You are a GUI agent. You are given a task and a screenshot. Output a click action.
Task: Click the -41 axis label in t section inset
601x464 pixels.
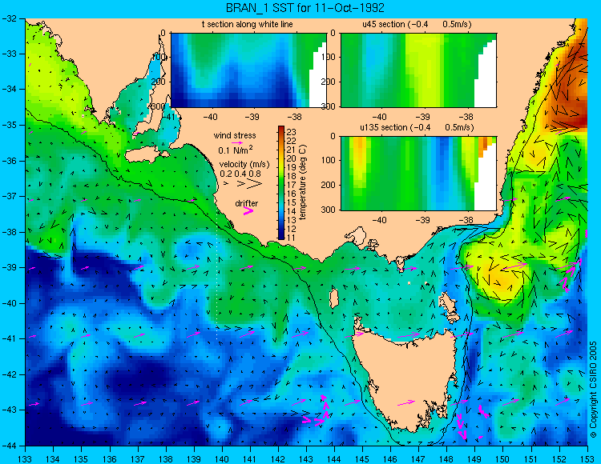pyautogui.click(x=167, y=117)
